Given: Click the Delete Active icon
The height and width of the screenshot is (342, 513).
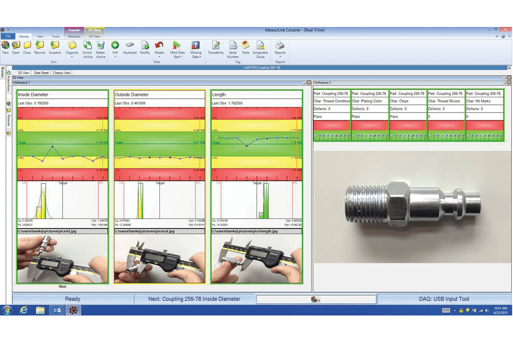Looking at the screenshot, I should click(100, 49).
